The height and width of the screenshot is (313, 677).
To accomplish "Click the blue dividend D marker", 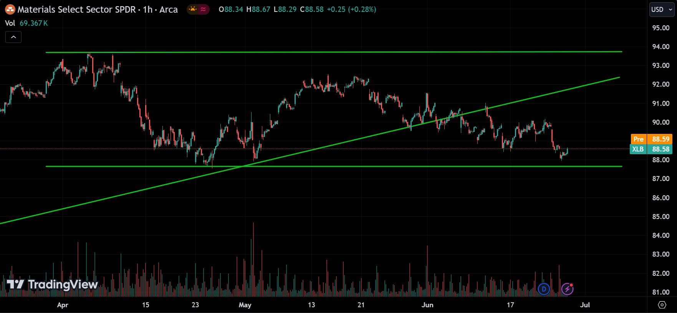I will pyautogui.click(x=544, y=289).
